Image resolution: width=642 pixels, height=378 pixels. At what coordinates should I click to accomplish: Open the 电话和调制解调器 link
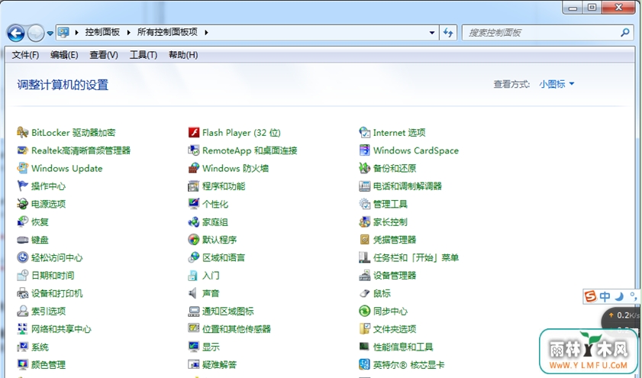[408, 186]
